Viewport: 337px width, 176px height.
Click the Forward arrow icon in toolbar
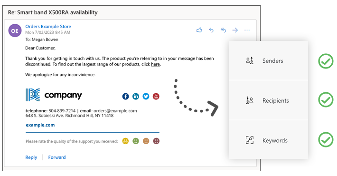(x=235, y=30)
